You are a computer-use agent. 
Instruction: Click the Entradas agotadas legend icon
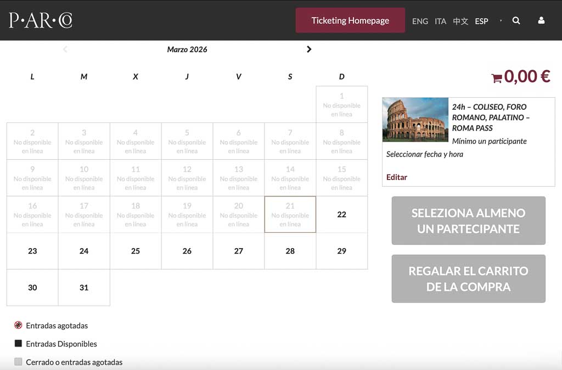point(18,325)
